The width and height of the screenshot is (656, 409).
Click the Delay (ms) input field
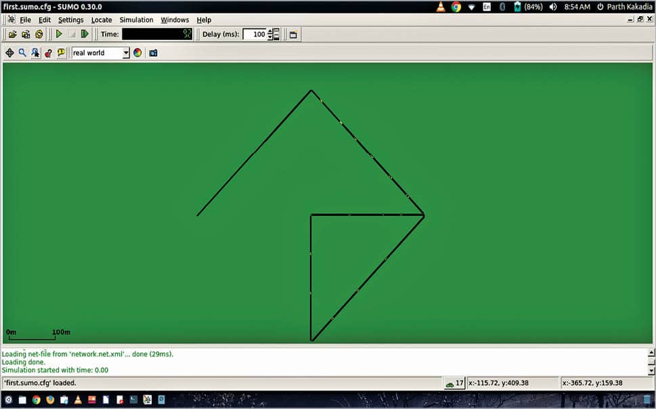point(255,35)
